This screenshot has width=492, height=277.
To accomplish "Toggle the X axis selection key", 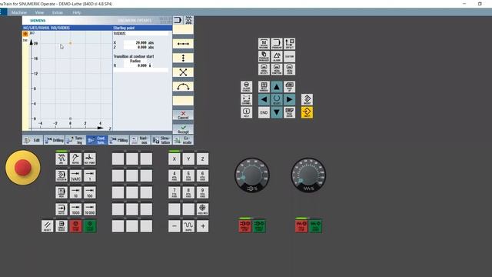I will (x=175, y=159).
